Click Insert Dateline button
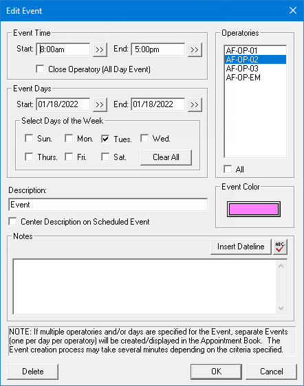The height and width of the screenshot is (386, 304). coord(241,247)
